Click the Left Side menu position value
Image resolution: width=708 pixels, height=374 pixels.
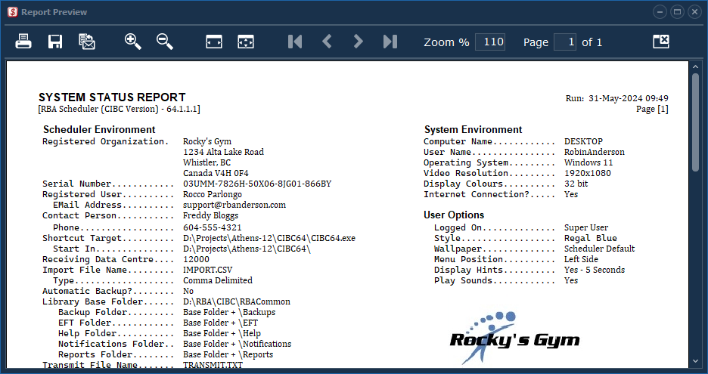click(x=581, y=259)
